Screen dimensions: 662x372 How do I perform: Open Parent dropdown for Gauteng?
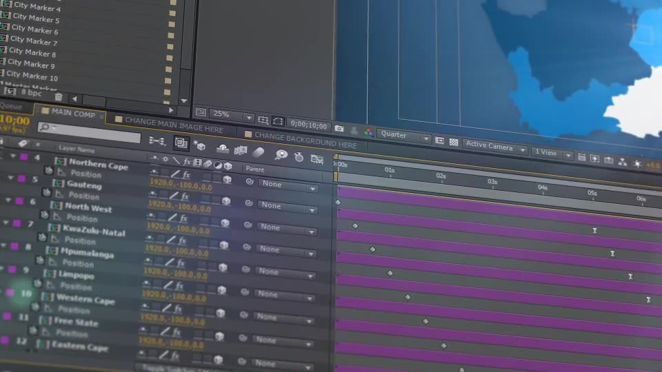287,206
